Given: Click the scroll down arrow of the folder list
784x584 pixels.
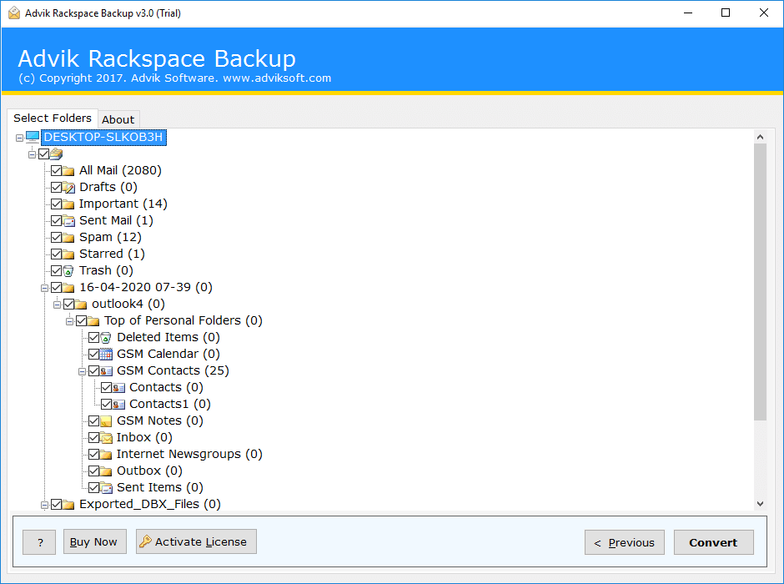Looking at the screenshot, I should tap(760, 504).
